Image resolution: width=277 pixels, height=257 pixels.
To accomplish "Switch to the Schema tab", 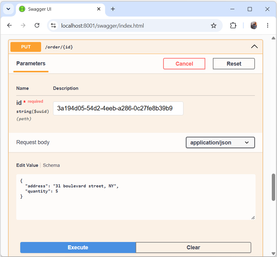I will (x=51, y=165).
